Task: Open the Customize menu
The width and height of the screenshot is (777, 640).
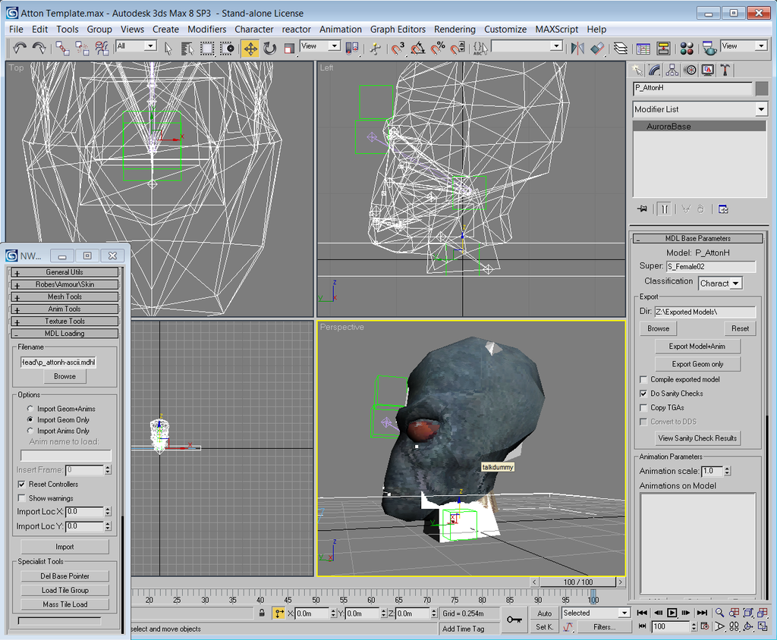Action: pyautogui.click(x=505, y=30)
